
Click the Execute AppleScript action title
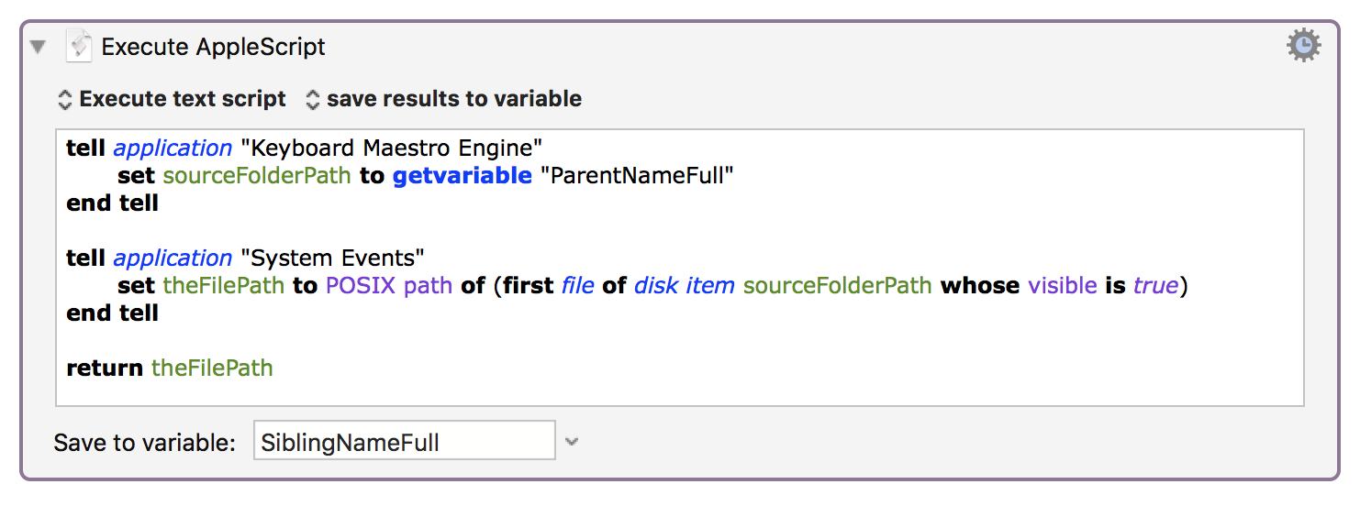click(214, 47)
